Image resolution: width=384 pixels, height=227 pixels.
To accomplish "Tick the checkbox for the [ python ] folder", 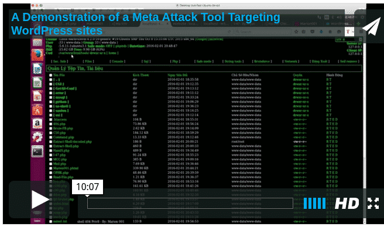I will tap(51, 102).
